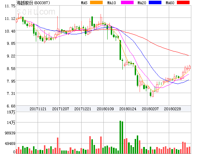Click the 10.48 price axis label
This screenshot has width=211, height=154.
10,31
